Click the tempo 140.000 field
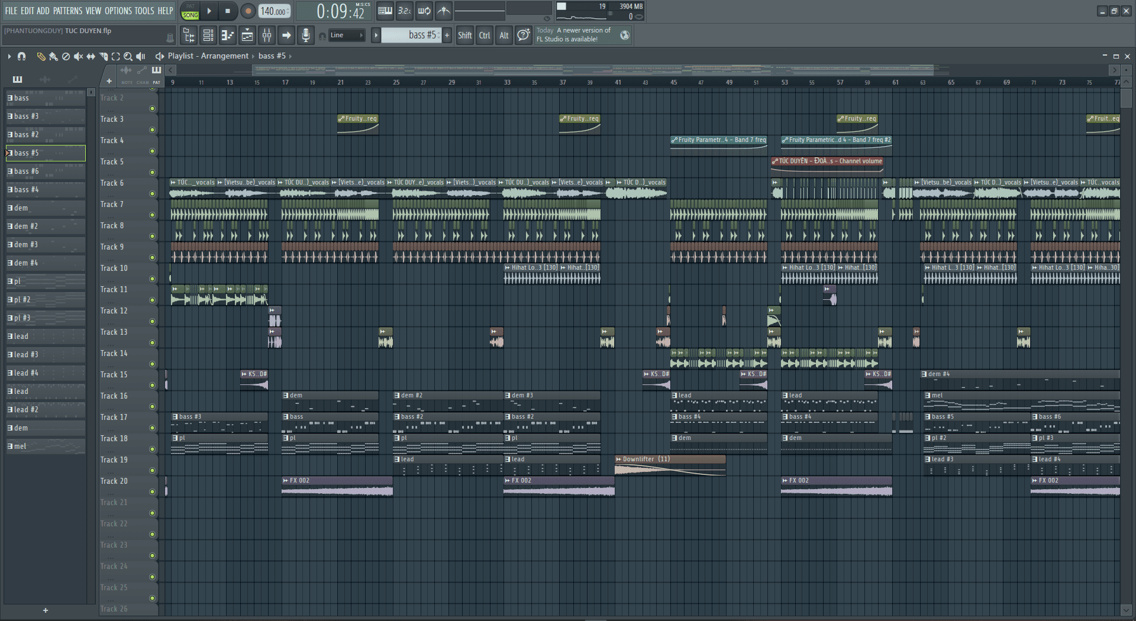The image size is (1136, 621). [273, 11]
